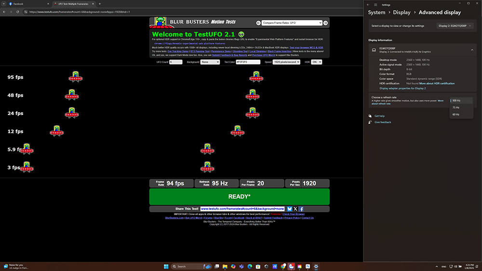Click the green READY button
The height and width of the screenshot is (271, 482).
point(240,197)
